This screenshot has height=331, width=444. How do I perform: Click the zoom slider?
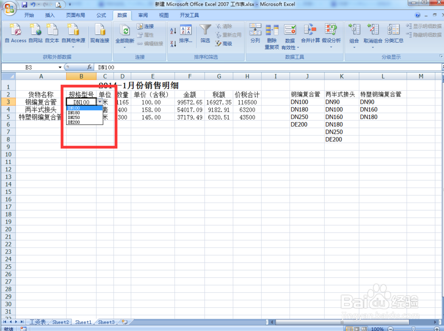(413, 329)
